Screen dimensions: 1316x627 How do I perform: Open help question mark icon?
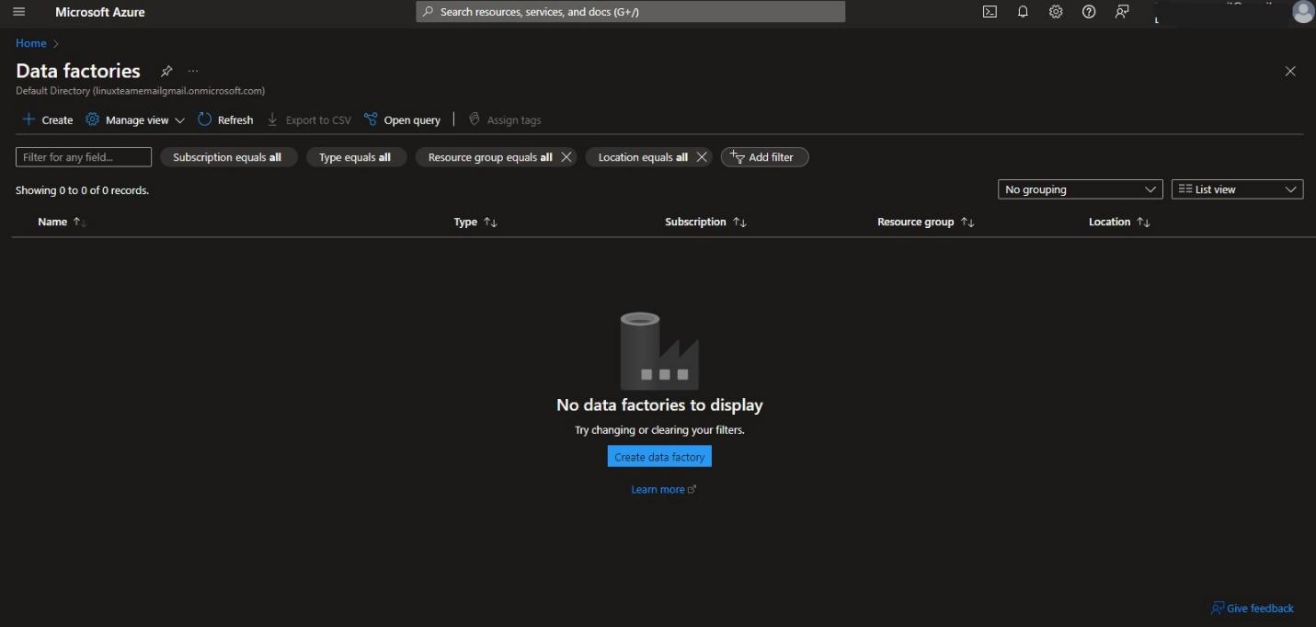coord(1089,12)
